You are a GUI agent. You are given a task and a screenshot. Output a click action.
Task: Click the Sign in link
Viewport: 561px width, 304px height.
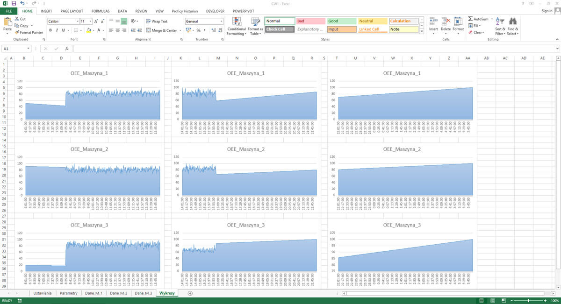pyautogui.click(x=547, y=11)
